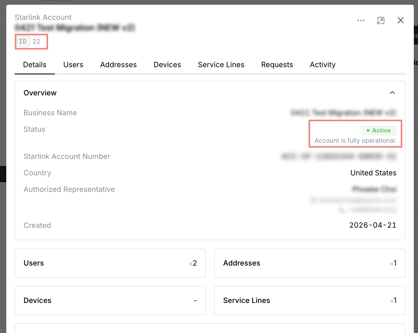This screenshot has height=333, width=418.
Task: Open the Addresses tab
Action: pos(119,65)
